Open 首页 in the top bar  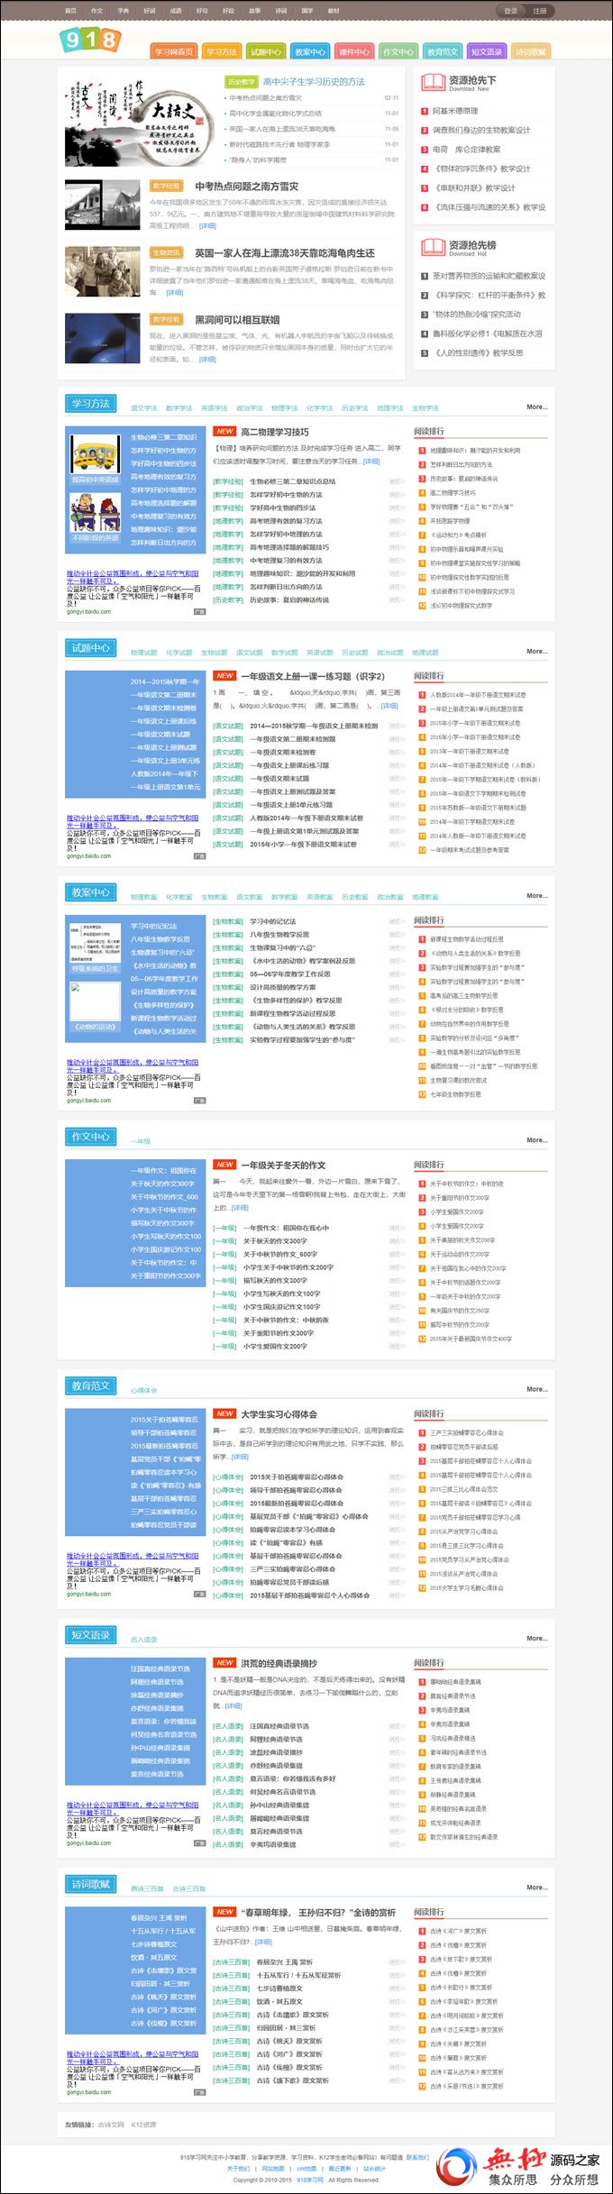[x=70, y=11]
